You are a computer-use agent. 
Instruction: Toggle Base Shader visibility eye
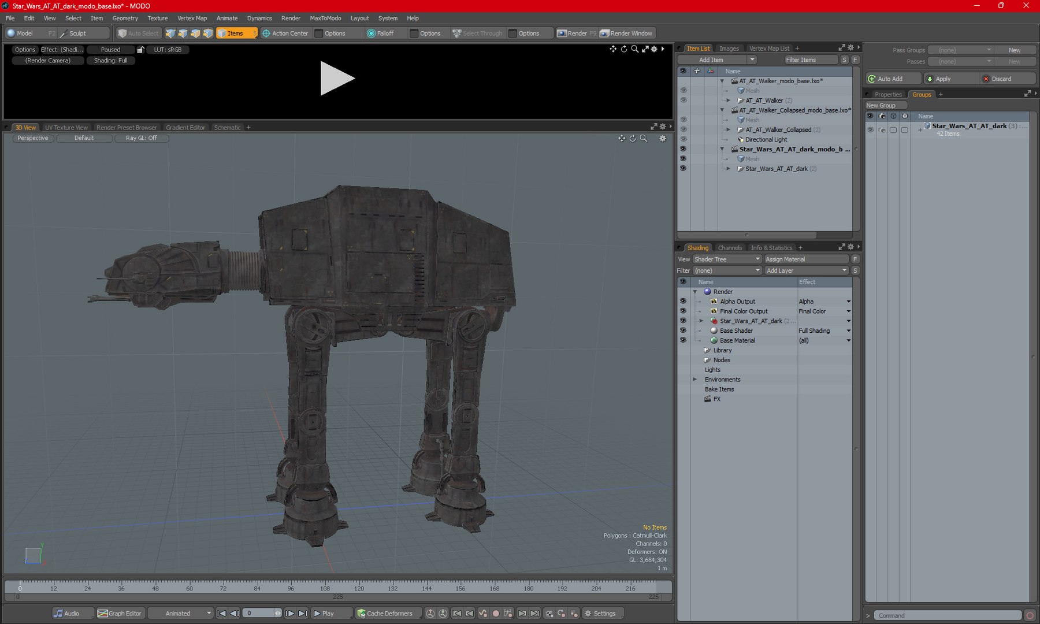683,331
